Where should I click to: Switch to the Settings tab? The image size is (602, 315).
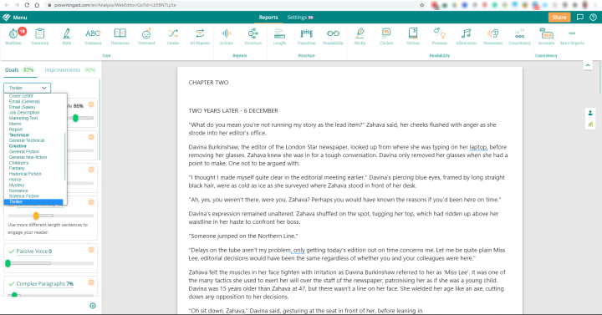coord(300,18)
